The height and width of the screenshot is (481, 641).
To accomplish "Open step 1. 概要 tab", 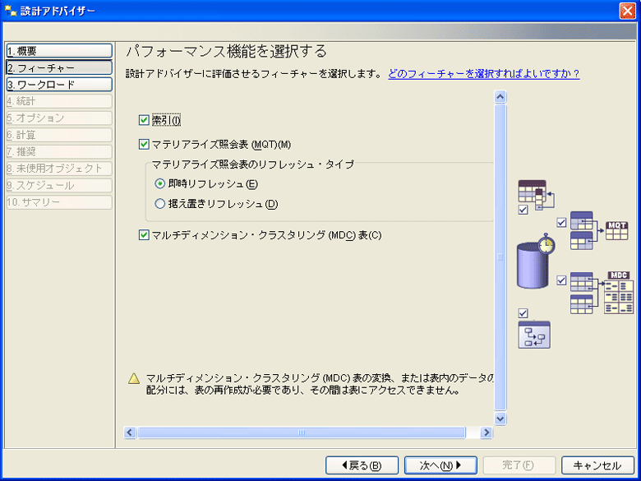I will (59, 51).
